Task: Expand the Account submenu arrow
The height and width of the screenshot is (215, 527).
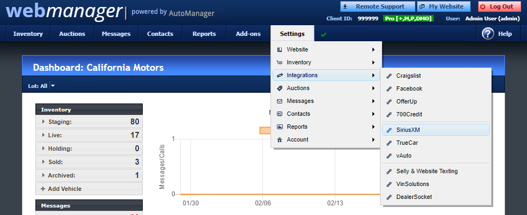Action: click(x=374, y=140)
